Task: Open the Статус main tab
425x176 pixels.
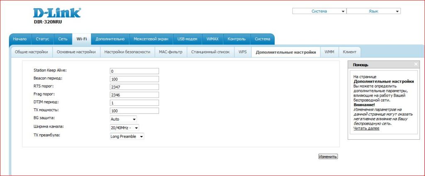Action: [x=42, y=39]
